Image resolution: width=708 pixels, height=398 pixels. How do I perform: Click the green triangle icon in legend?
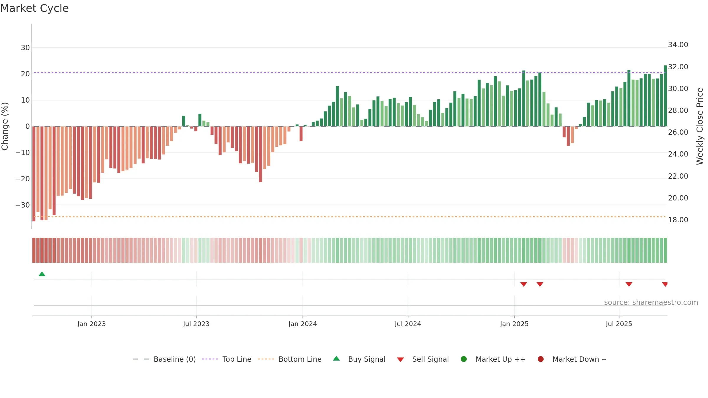coord(336,358)
